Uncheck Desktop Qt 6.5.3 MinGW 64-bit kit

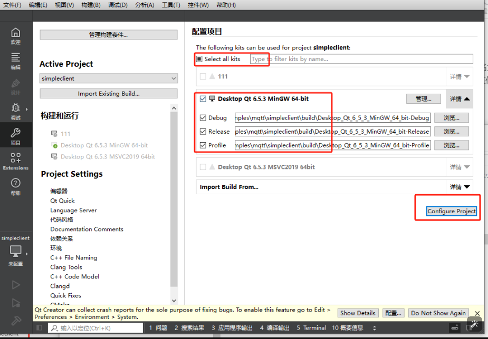[203, 99]
